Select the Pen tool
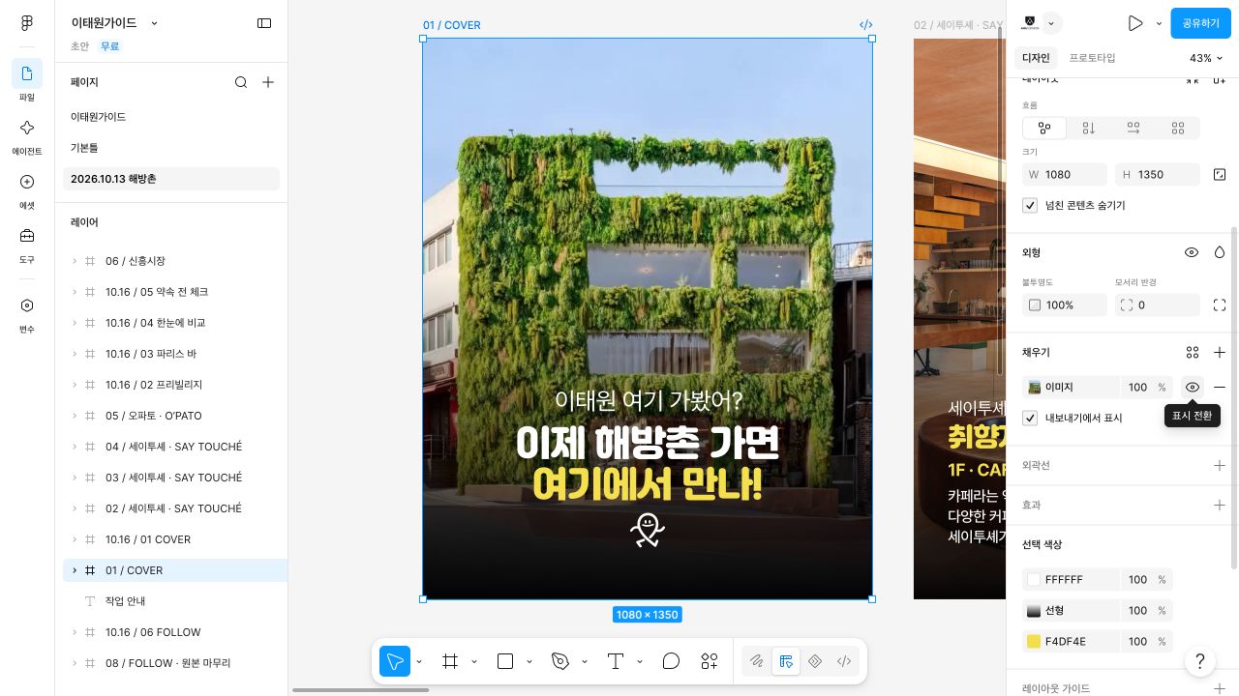This screenshot has height=696, width=1239. (560, 661)
